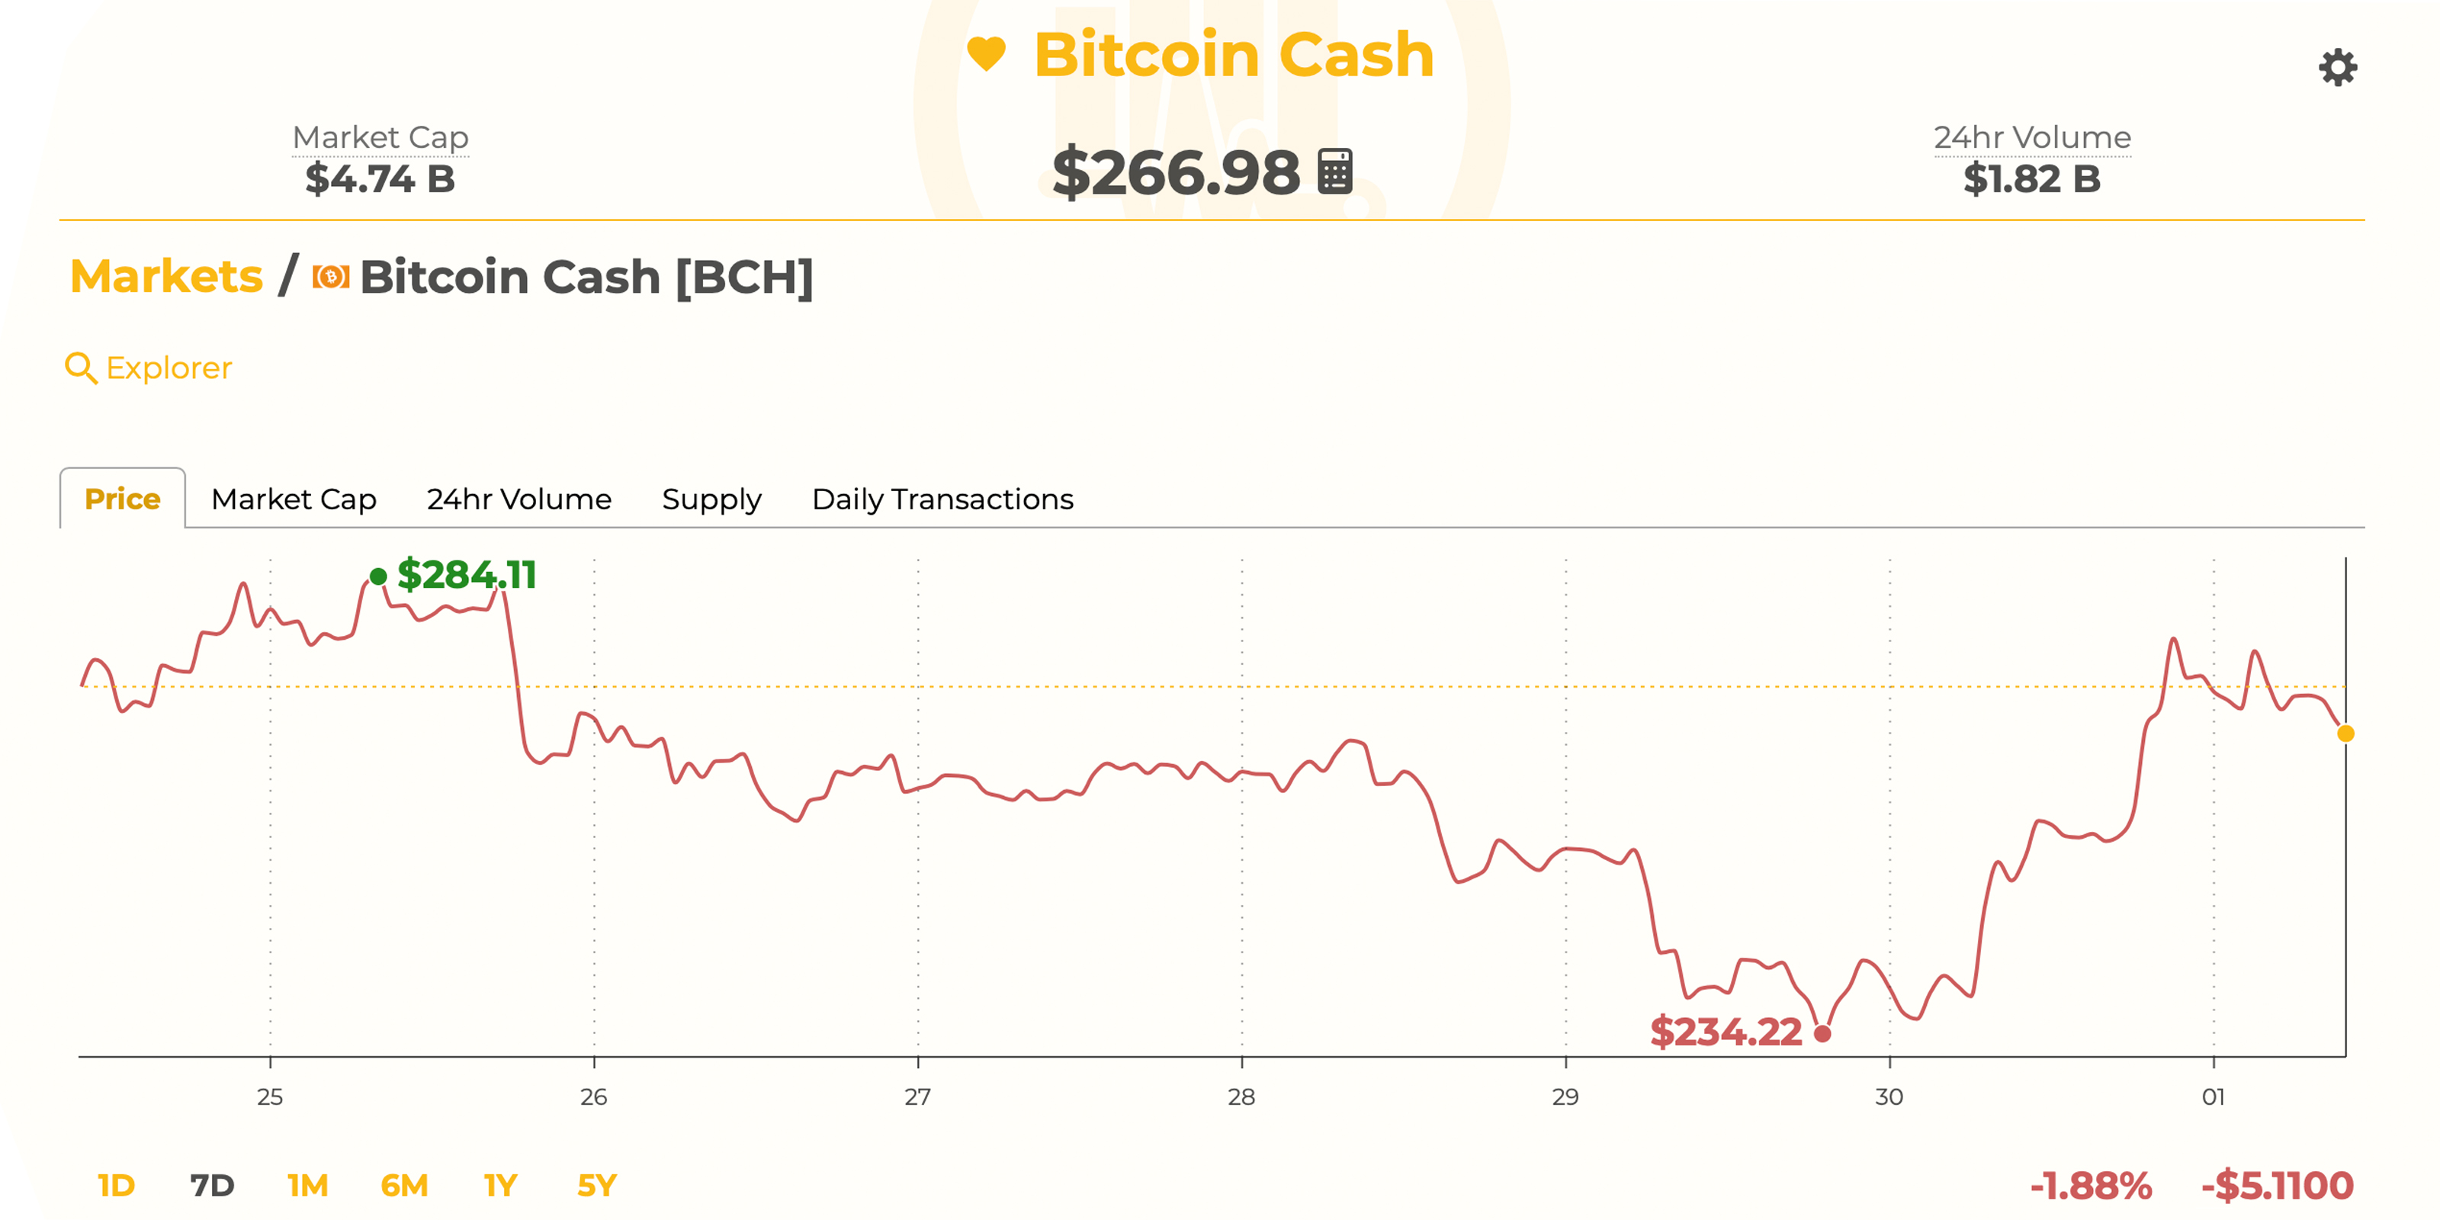2440x1220 pixels.
Task: Open the 24hr Volume tab
Action: [519, 499]
